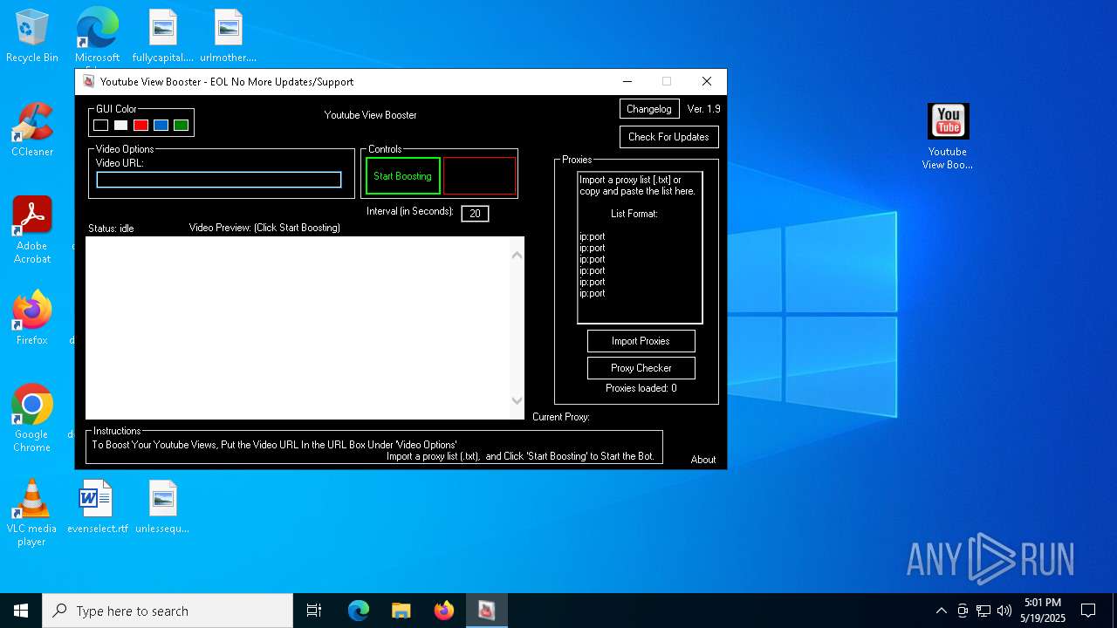
Task: Click into the Video URL field
Action: 219,180
